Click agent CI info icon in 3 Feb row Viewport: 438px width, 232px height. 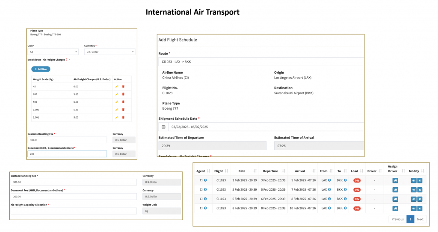tap(205, 180)
